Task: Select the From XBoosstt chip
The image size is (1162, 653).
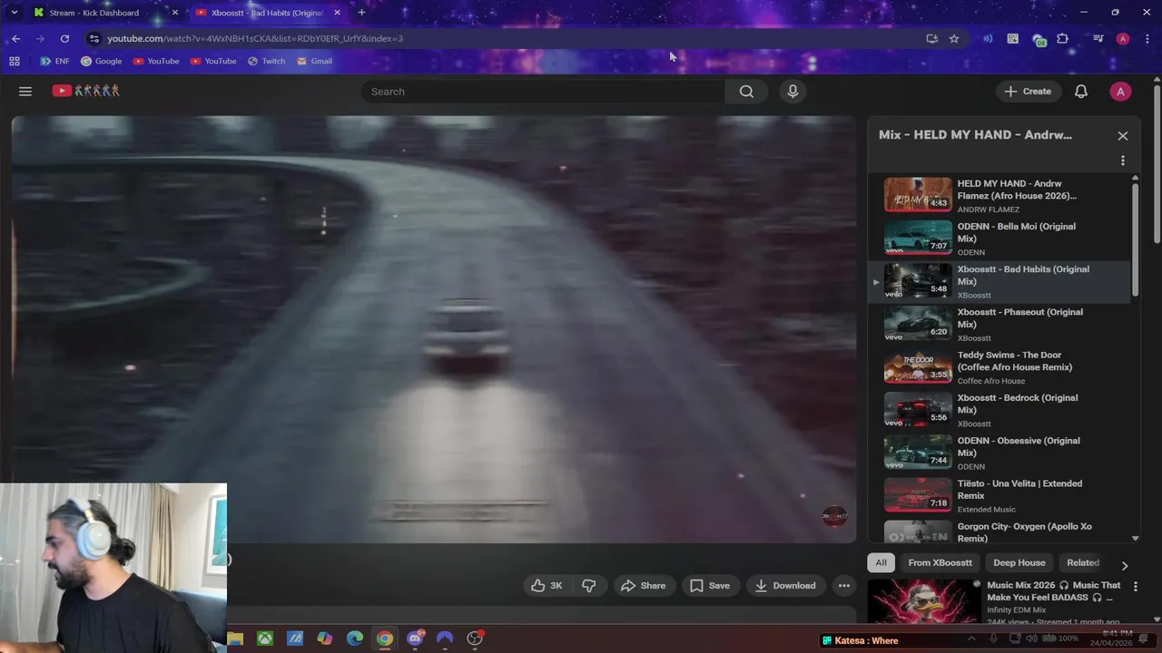Action: pyautogui.click(x=940, y=563)
